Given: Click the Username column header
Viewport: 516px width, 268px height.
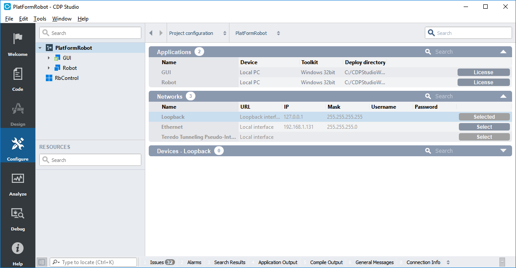Looking at the screenshot, I should pyautogui.click(x=384, y=107).
